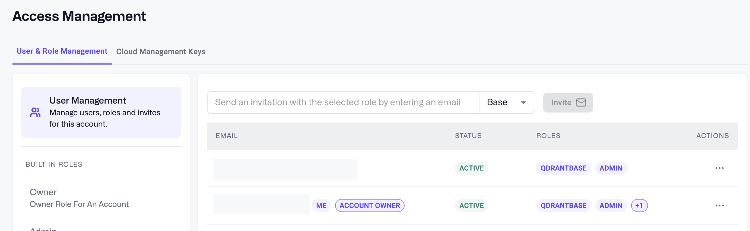Select User & Role Management tab
Image resolution: width=750 pixels, height=231 pixels.
coord(62,51)
